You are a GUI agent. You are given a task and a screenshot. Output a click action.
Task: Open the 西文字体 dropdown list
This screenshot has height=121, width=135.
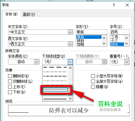70,44
